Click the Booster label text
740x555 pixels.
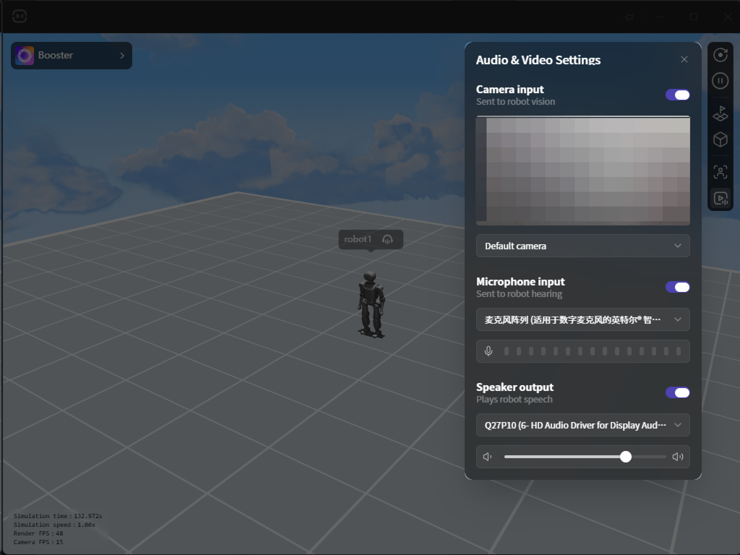click(x=56, y=55)
